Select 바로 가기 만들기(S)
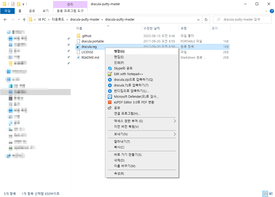Viewport: 275px width, 197px height. point(142,155)
